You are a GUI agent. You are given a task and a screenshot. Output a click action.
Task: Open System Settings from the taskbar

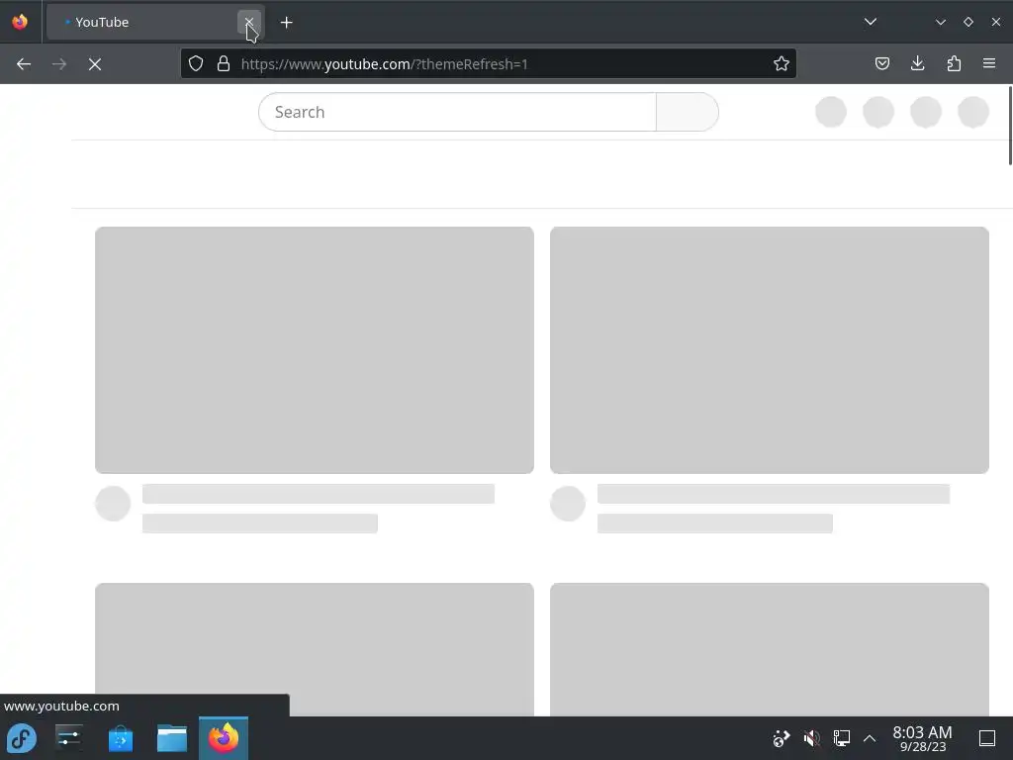pos(68,738)
